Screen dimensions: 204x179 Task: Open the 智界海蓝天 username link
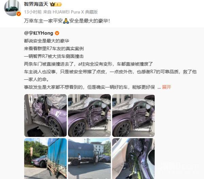tap(36, 4)
